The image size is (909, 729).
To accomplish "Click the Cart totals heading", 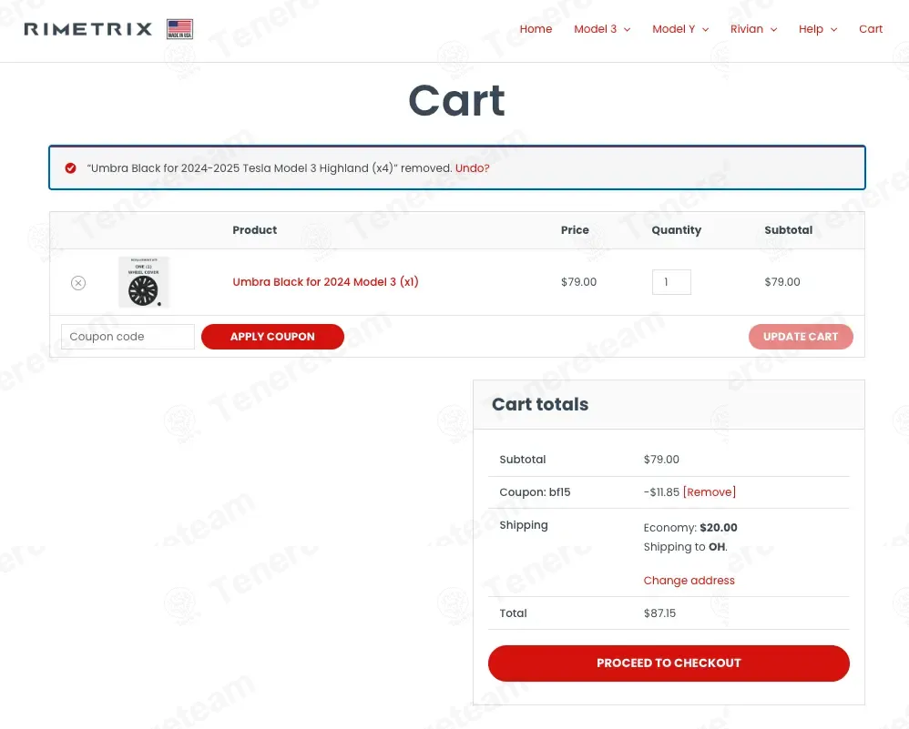I will coord(540,404).
